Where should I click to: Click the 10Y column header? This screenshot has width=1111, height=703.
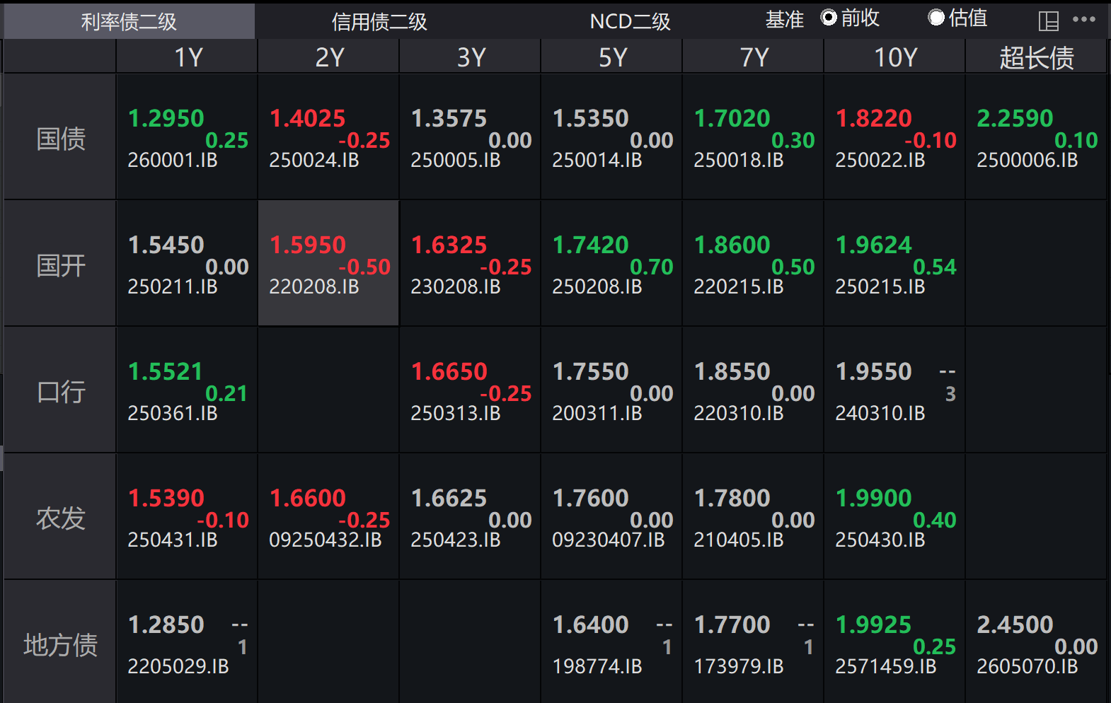click(x=894, y=57)
